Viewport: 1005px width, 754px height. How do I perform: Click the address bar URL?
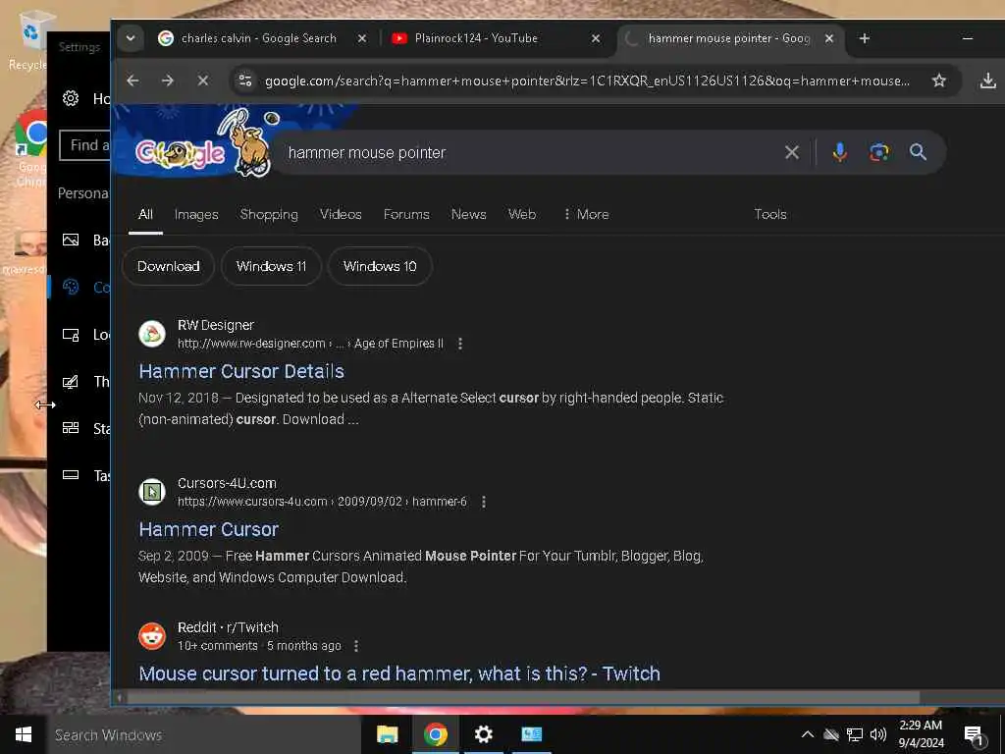tap(587, 81)
